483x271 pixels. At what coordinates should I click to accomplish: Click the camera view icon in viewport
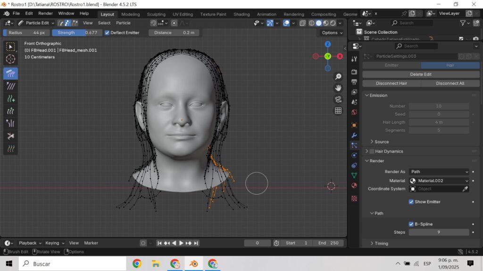(x=338, y=99)
